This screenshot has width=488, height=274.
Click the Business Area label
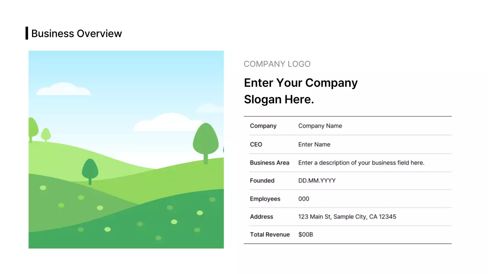(269, 162)
